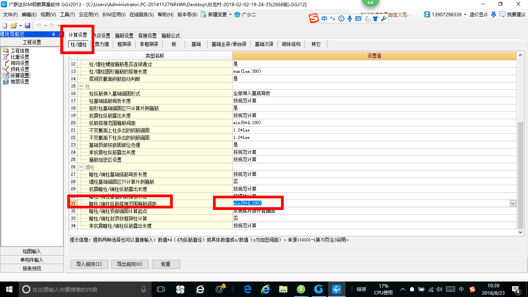This screenshot has width=528, height=297.
Task: Open the BIM应用(I) menu
Action: point(114,15)
